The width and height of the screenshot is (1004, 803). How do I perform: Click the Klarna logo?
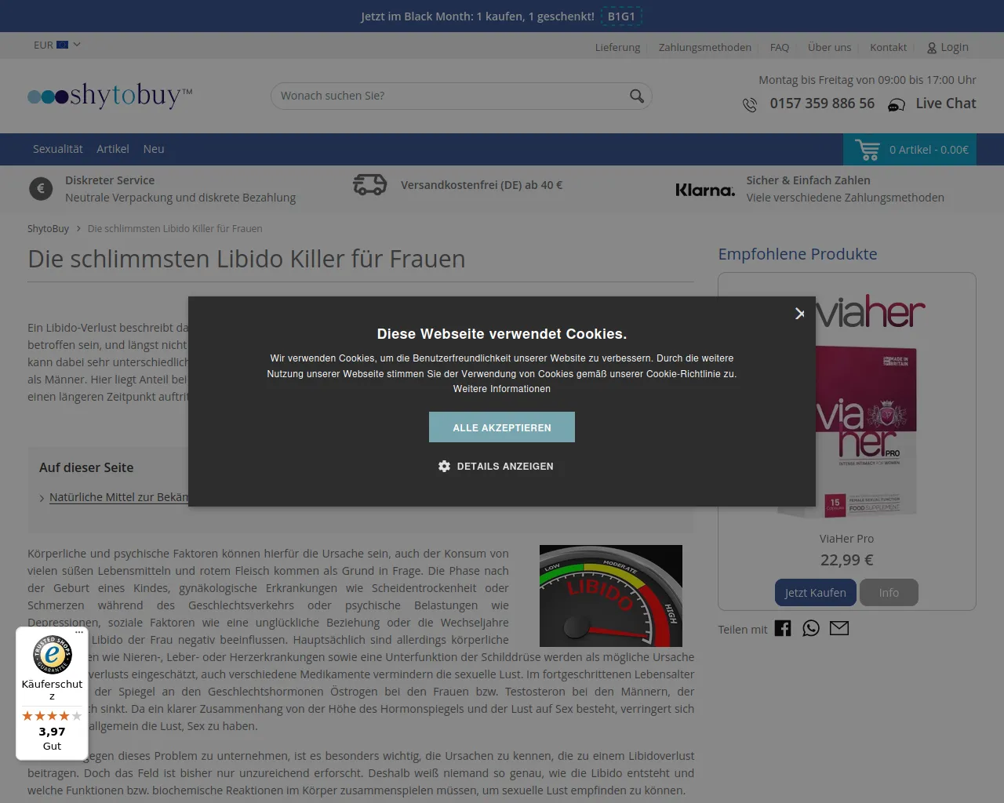[705, 190]
